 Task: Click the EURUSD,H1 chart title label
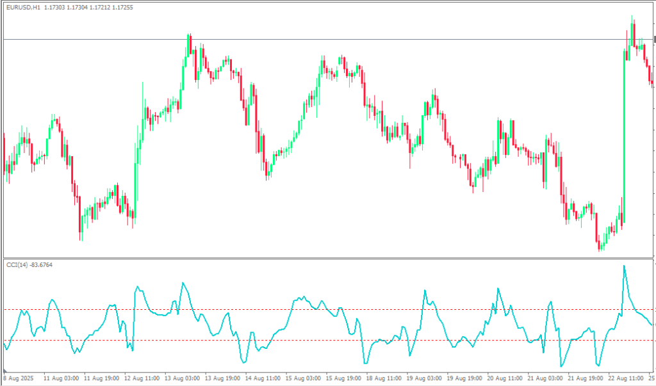[22, 8]
